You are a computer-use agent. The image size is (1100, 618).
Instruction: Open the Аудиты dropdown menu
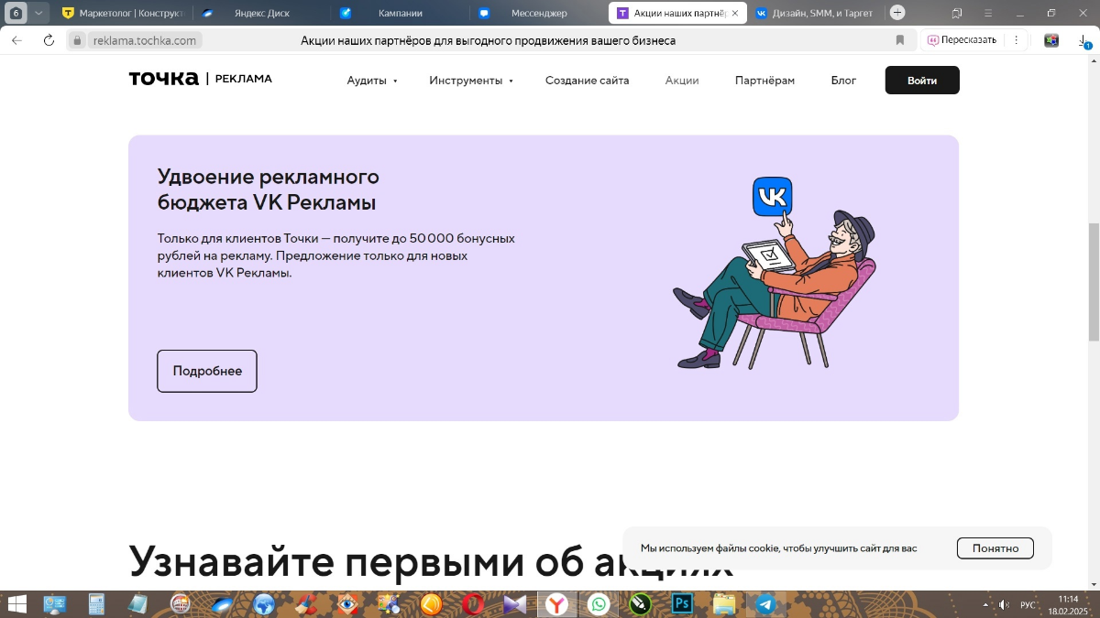point(368,81)
